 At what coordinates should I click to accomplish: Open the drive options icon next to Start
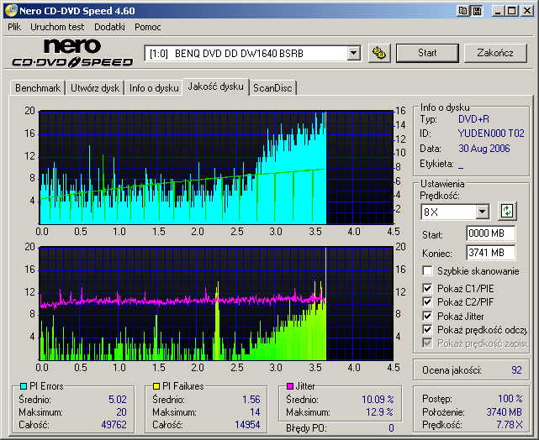(379, 53)
